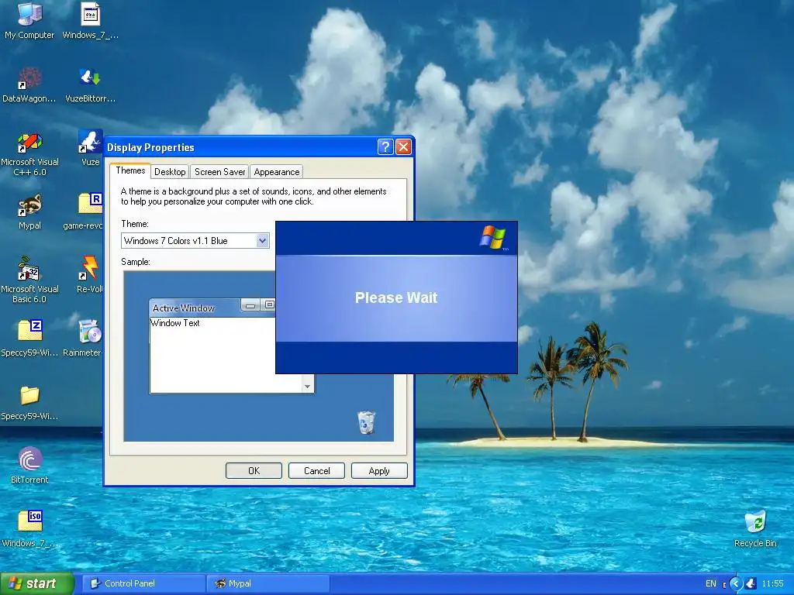Open the Start menu
The width and height of the screenshot is (794, 595).
click(x=37, y=583)
